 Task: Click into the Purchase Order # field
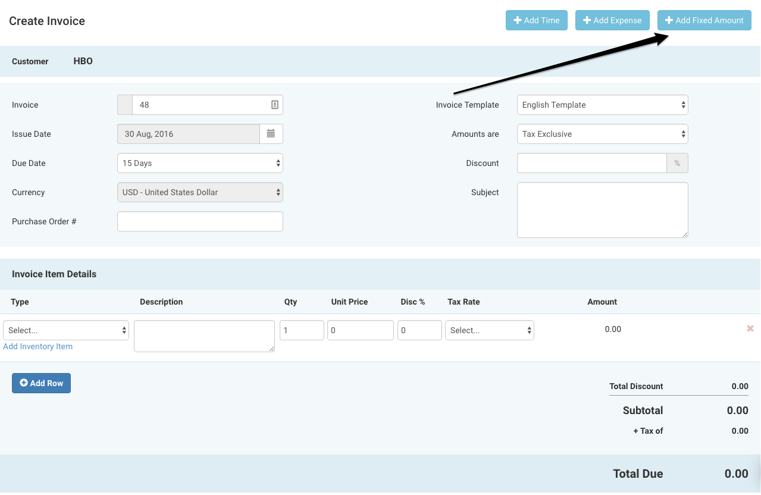pyautogui.click(x=200, y=221)
